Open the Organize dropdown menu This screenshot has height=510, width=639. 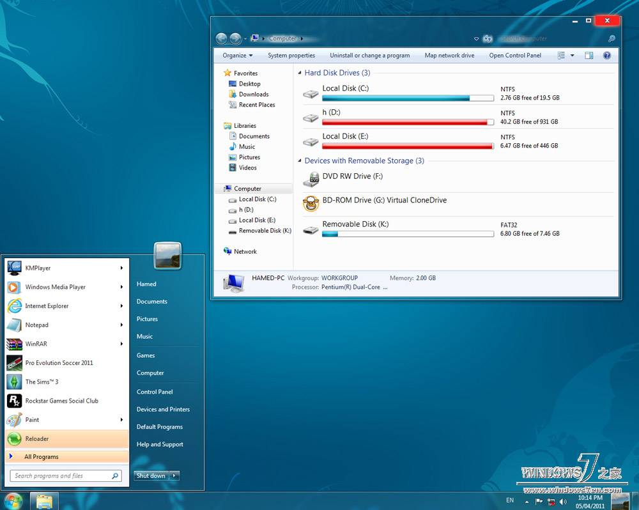click(x=236, y=56)
